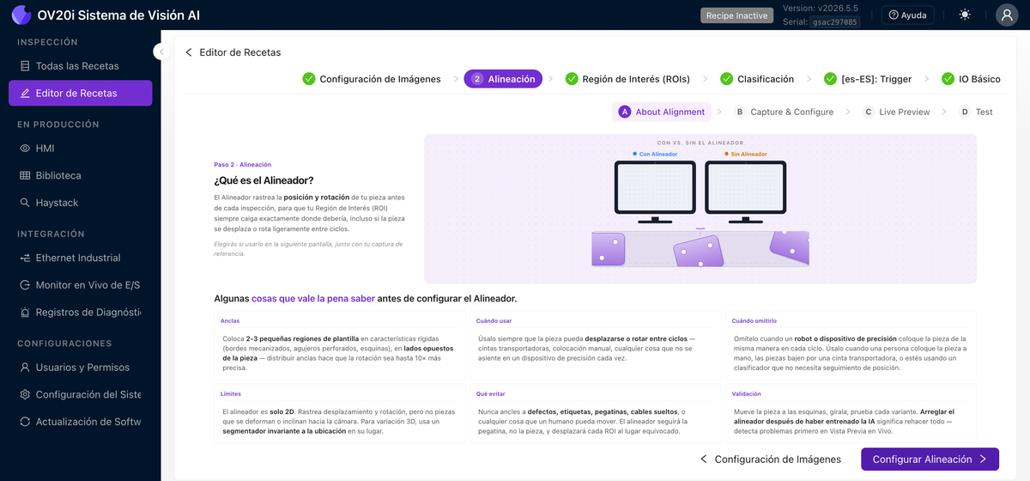Collapse the sidebar with the chevron handle

161,52
